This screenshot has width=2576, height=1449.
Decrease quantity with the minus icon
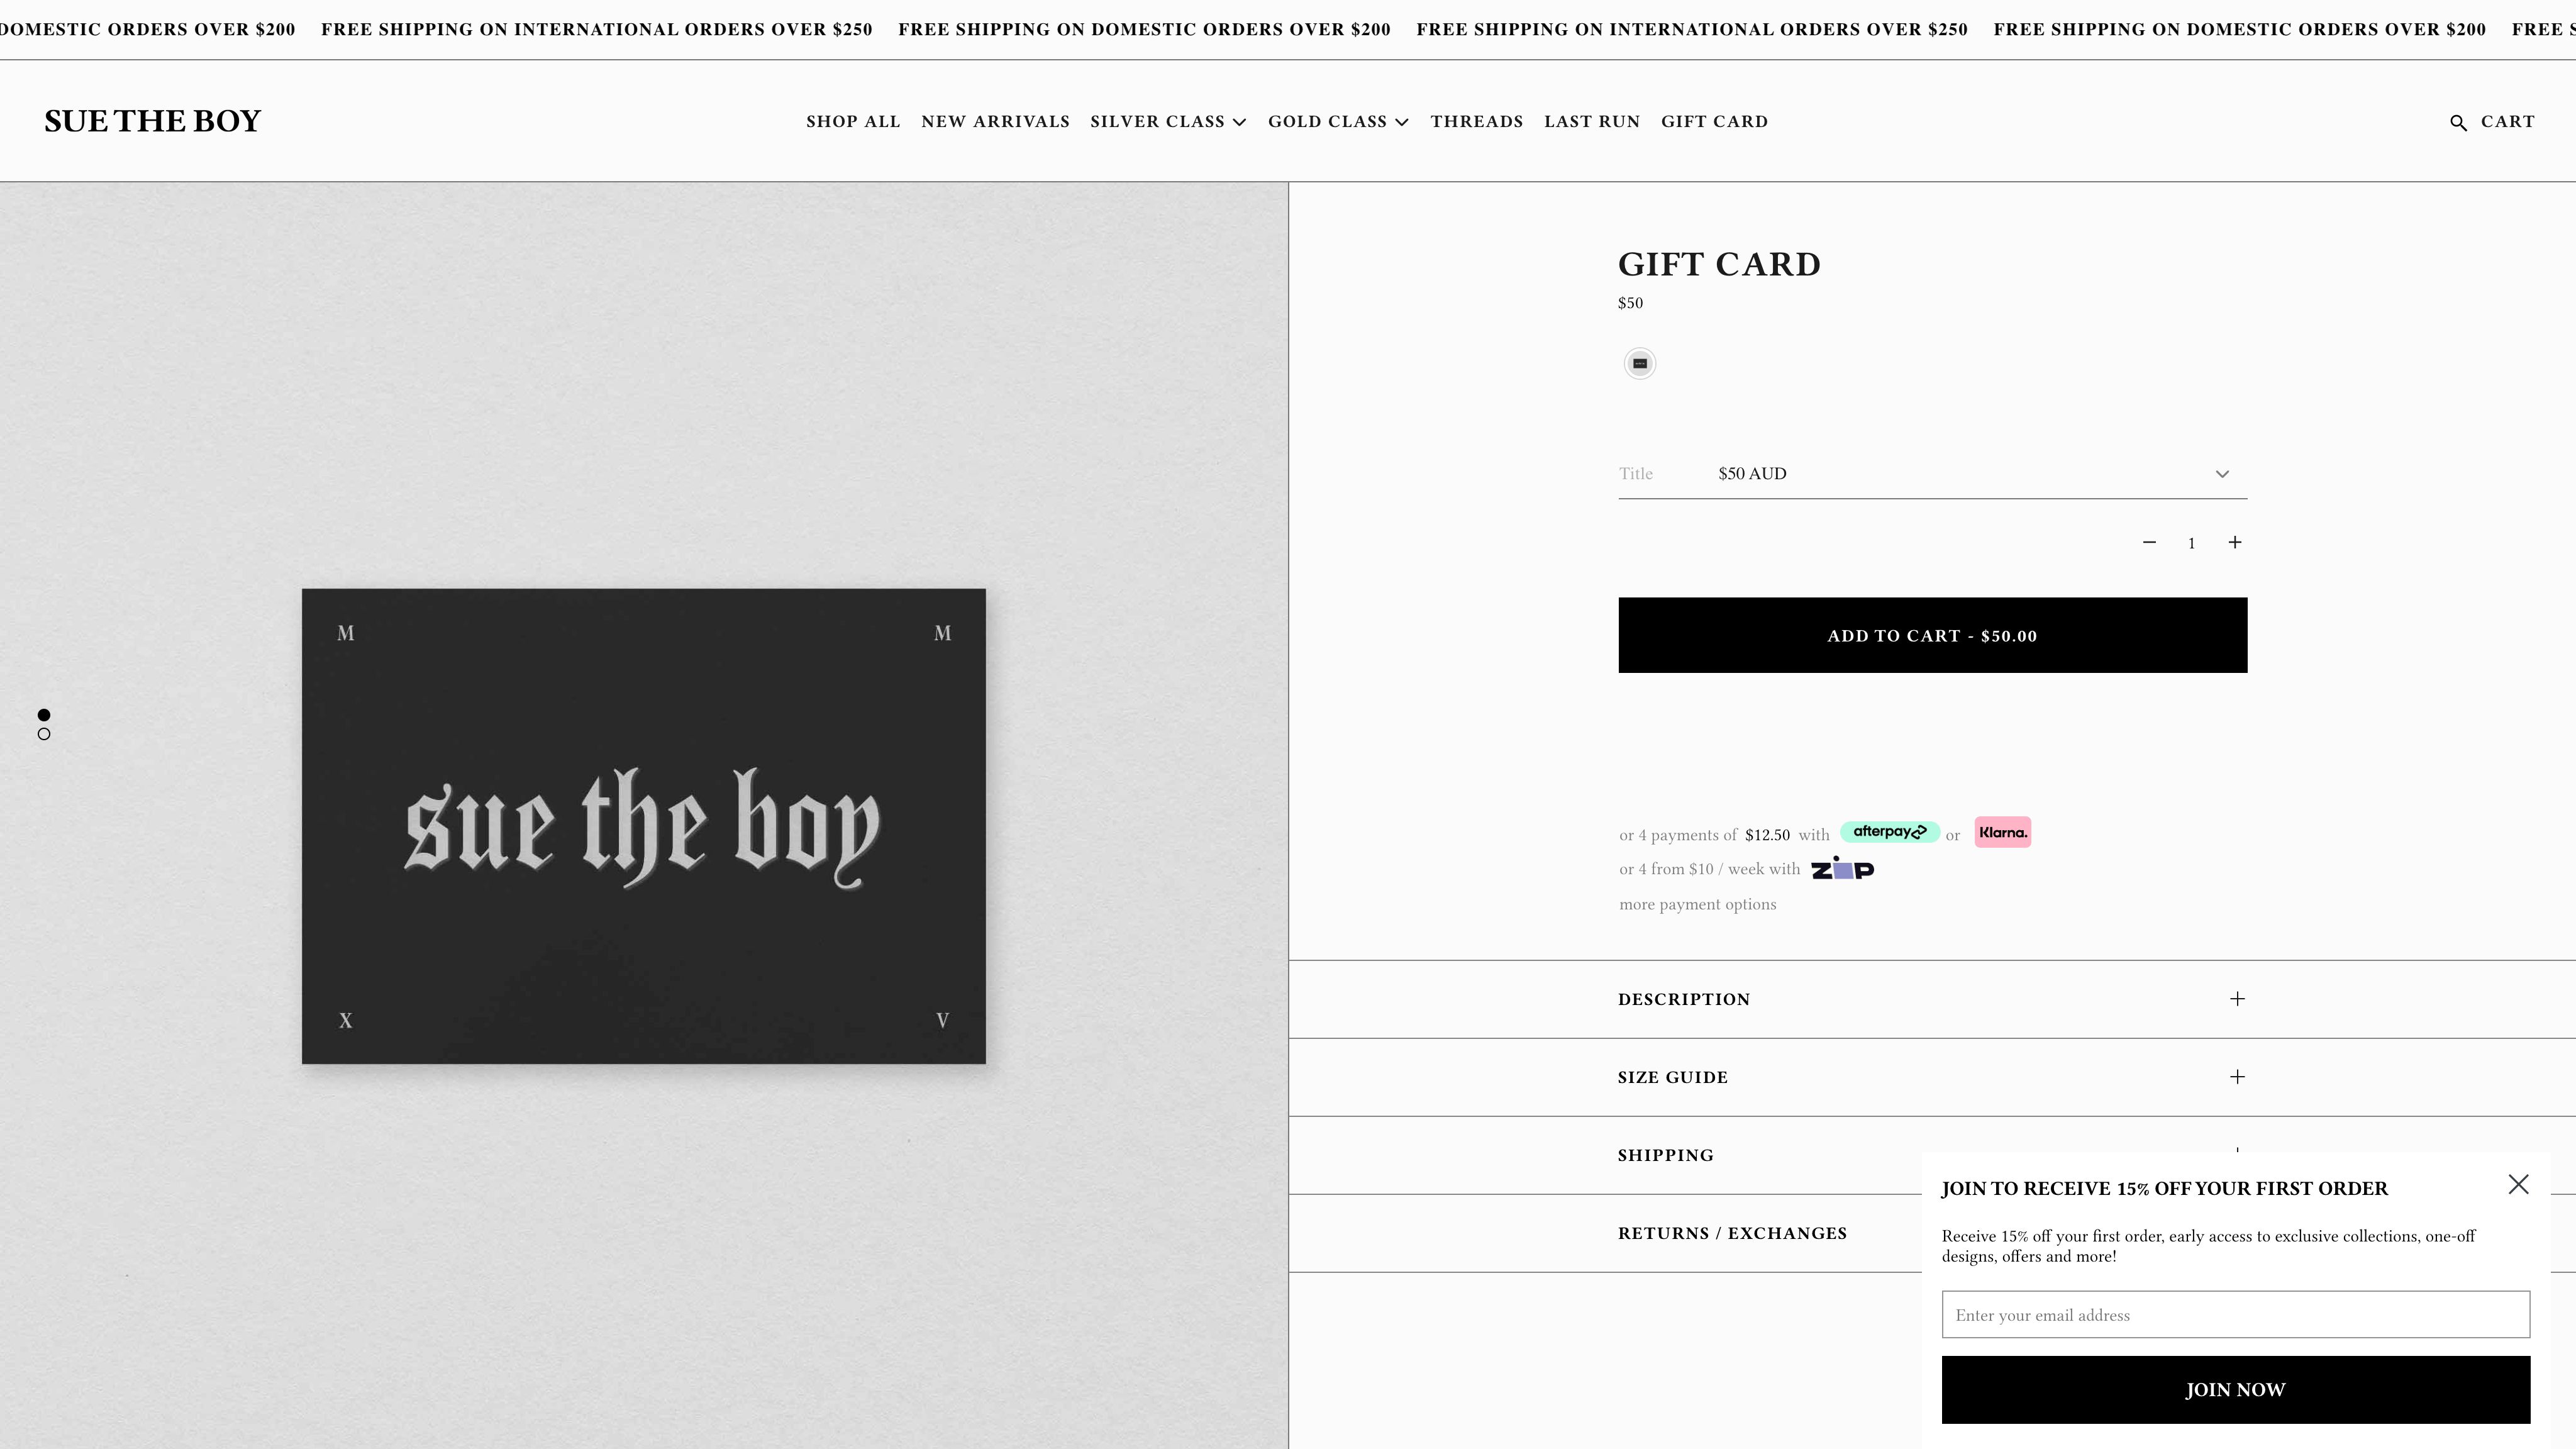click(x=2149, y=542)
